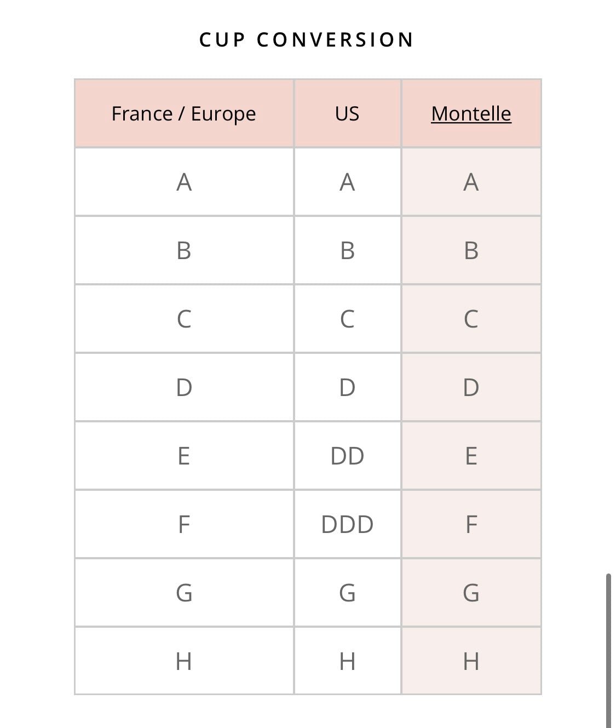
Task: Open the Montelle header link
Action: [x=471, y=114]
